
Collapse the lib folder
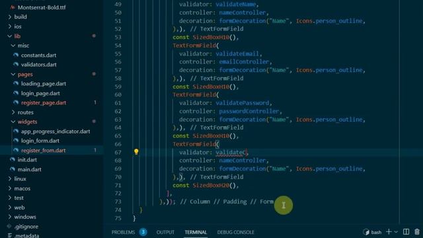click(17, 36)
